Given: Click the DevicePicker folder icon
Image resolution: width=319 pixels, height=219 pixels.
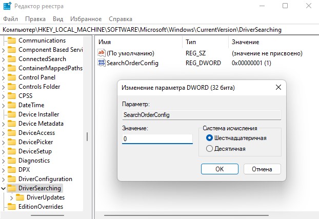Looking at the screenshot, I should 12,142.
